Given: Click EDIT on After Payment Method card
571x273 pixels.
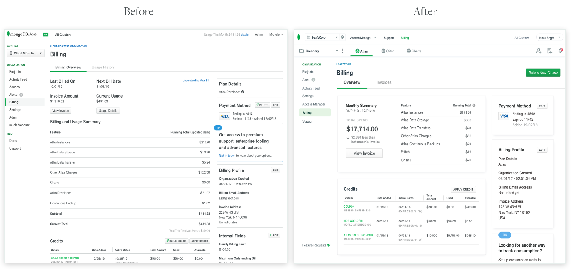Looking at the screenshot, I should [542, 106].
